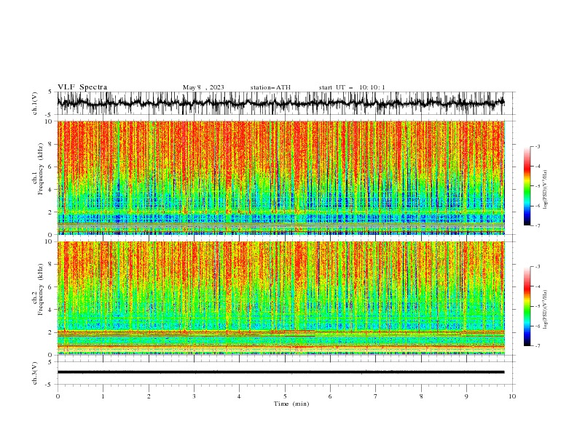
Task: Click the ch.1 spectrogram panel
Action: point(280,177)
